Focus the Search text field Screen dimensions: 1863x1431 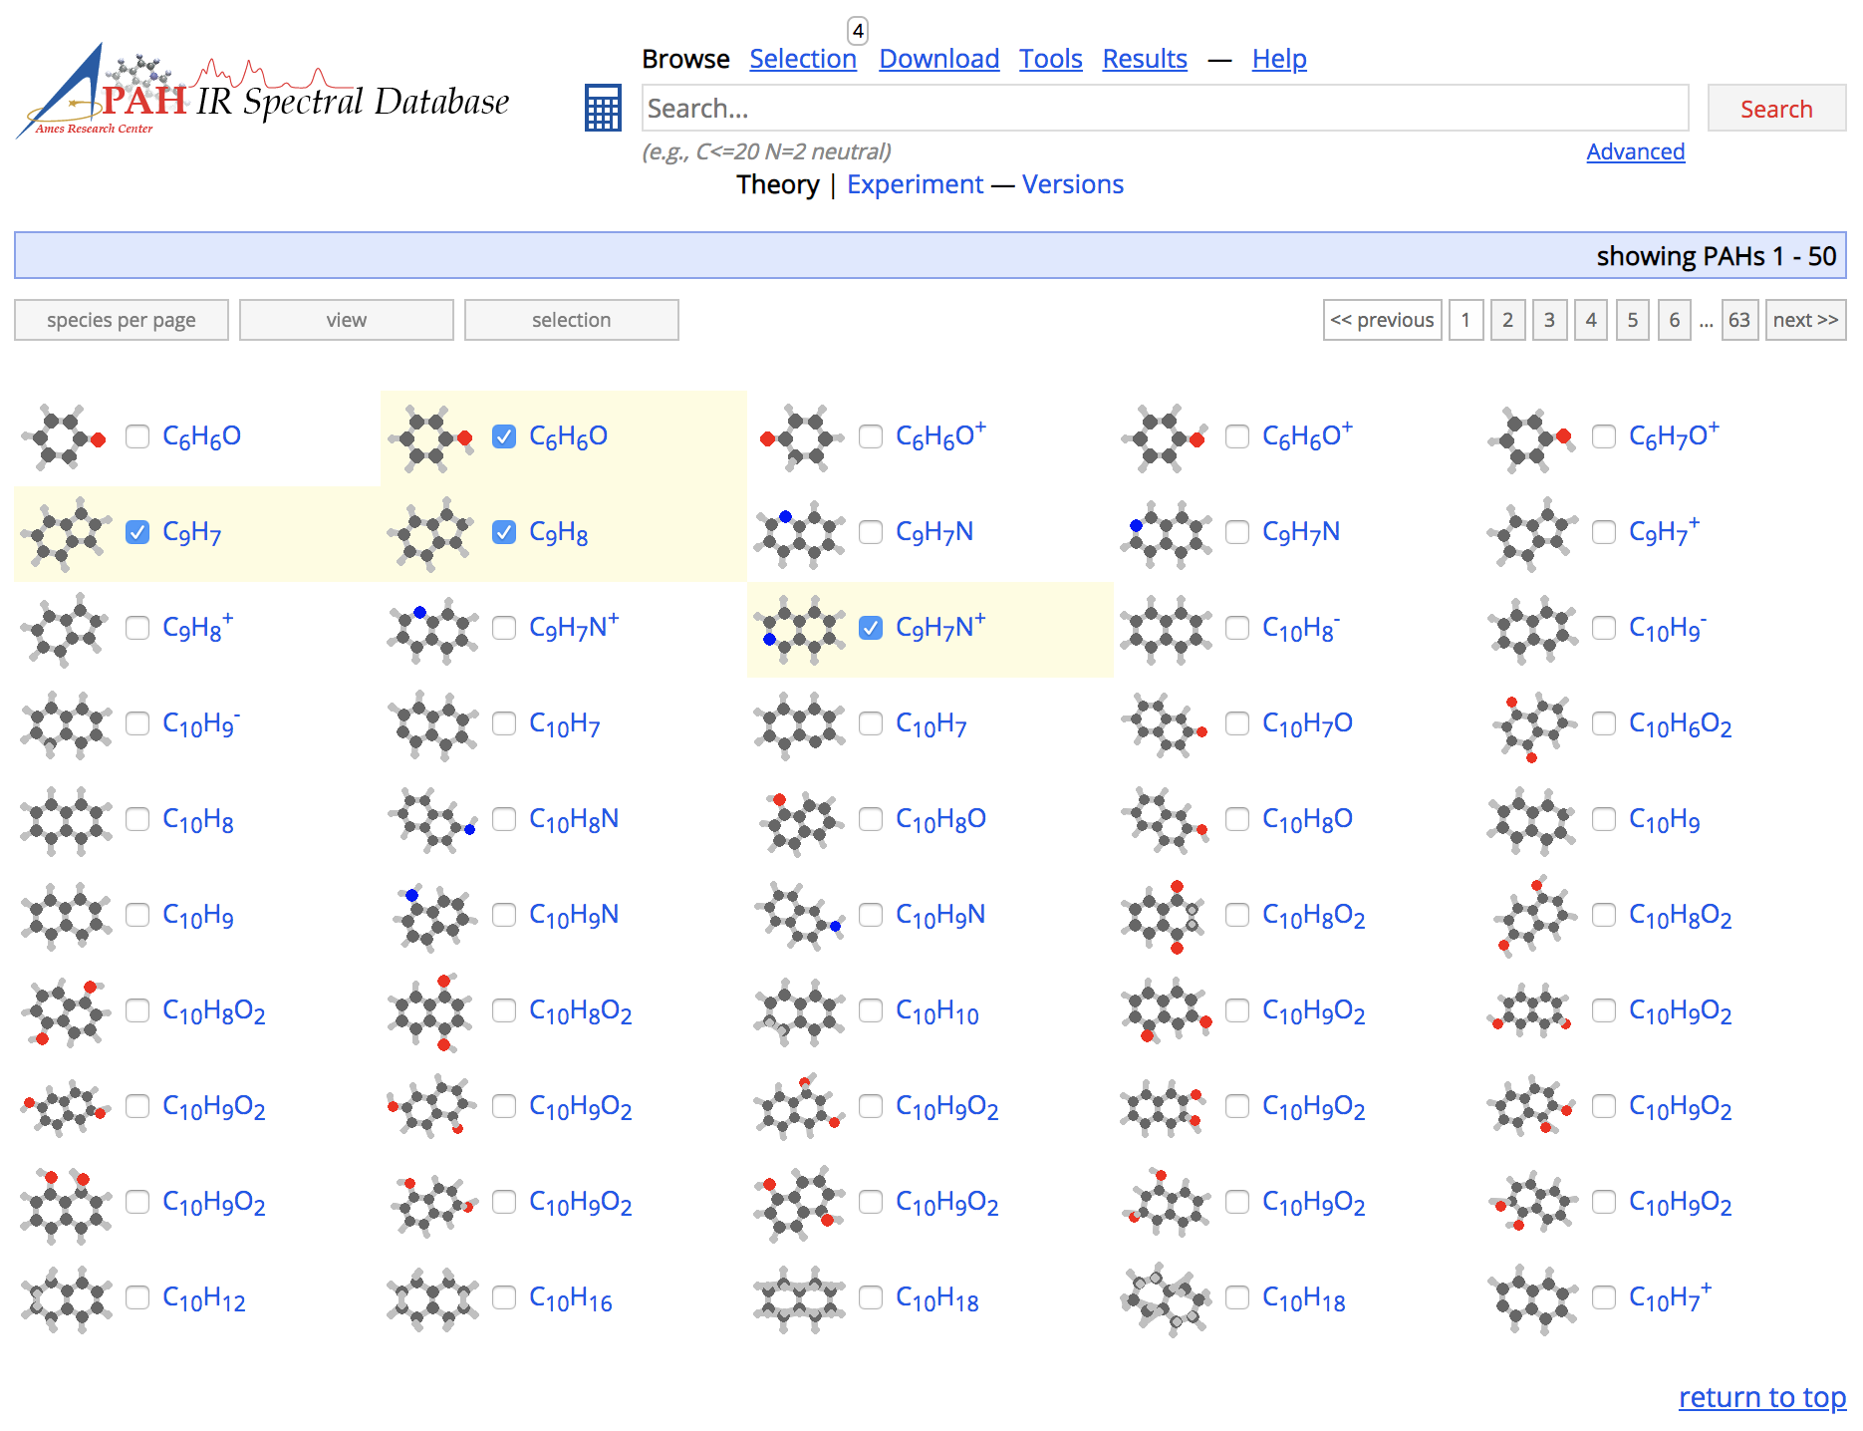(x=1165, y=108)
